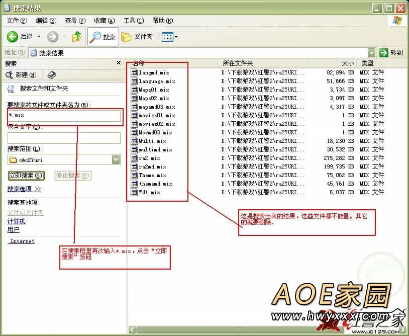409x336 pixels.
Task: Toggle the 搜索 toolbar button
Action: tap(103, 37)
